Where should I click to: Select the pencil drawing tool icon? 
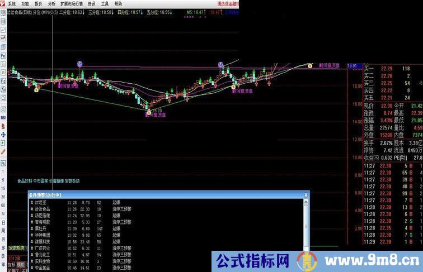(x=3, y=151)
